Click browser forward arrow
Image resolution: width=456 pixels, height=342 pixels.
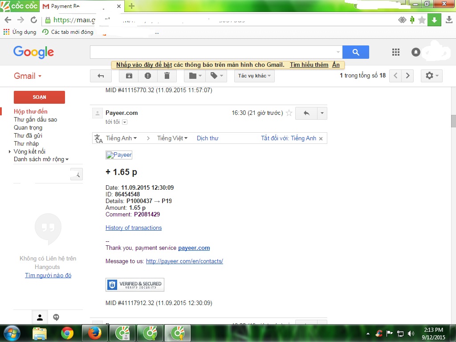coord(20,20)
